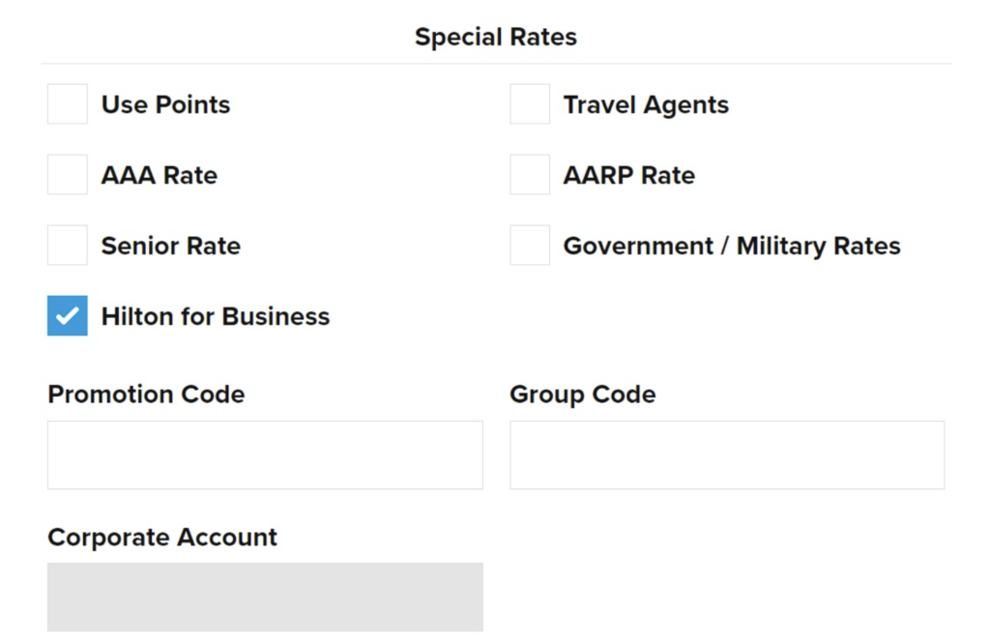Image resolution: width=990 pixels, height=644 pixels.
Task: Click into the Promotion Code text field
Action: (x=265, y=454)
